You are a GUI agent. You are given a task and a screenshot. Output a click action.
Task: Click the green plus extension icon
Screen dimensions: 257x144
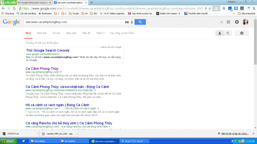248,8
